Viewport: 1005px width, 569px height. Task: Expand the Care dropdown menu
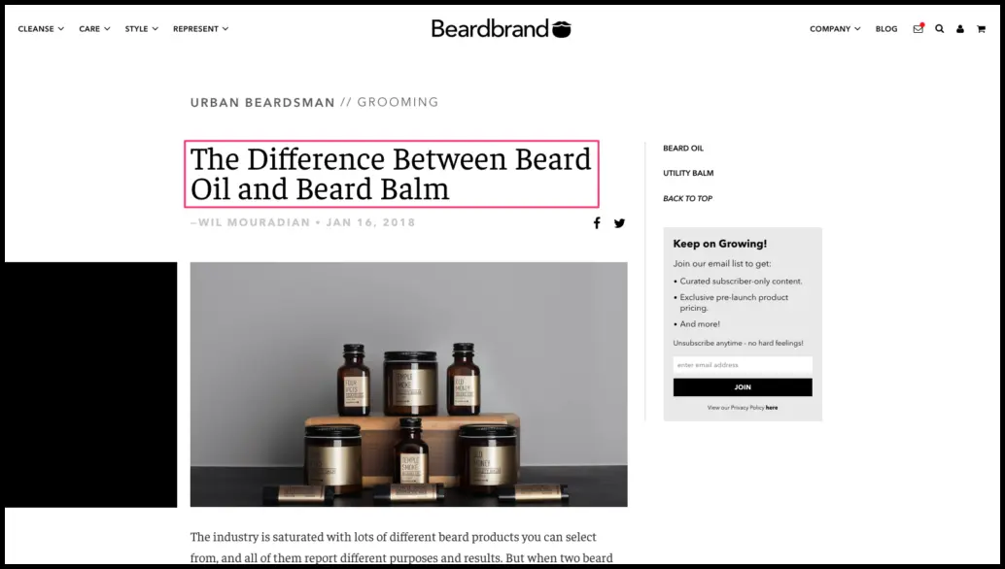pyautogui.click(x=94, y=29)
